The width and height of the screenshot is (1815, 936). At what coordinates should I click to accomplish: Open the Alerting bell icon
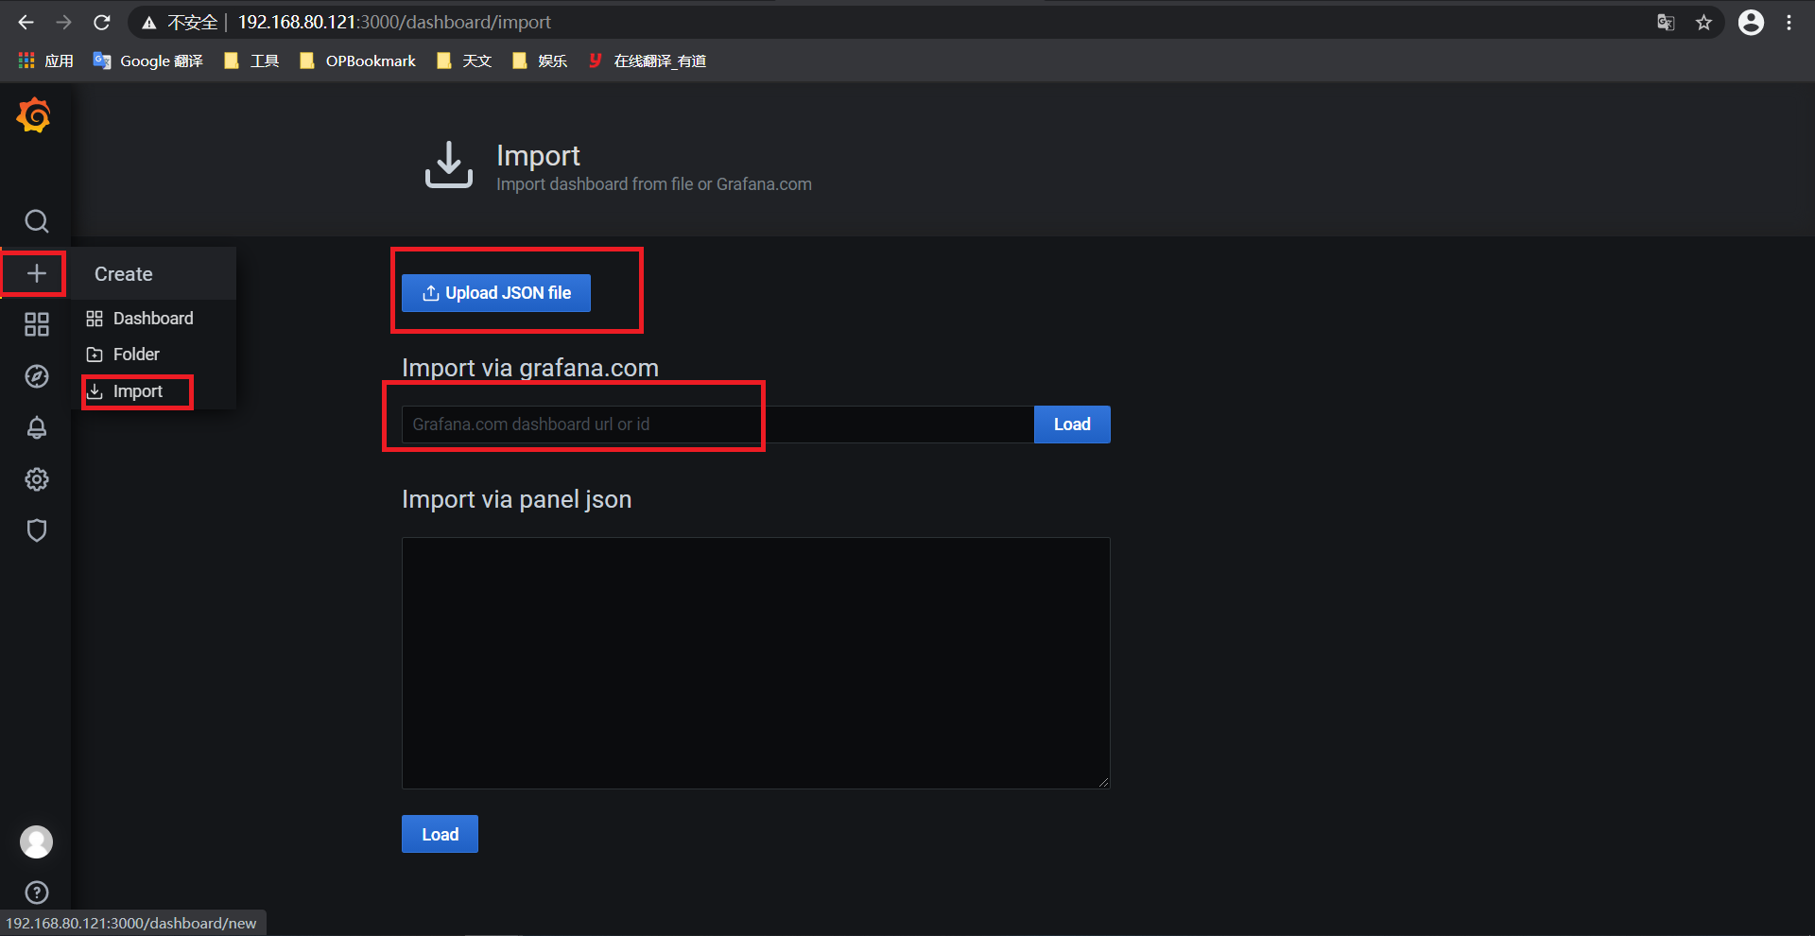pyautogui.click(x=36, y=427)
